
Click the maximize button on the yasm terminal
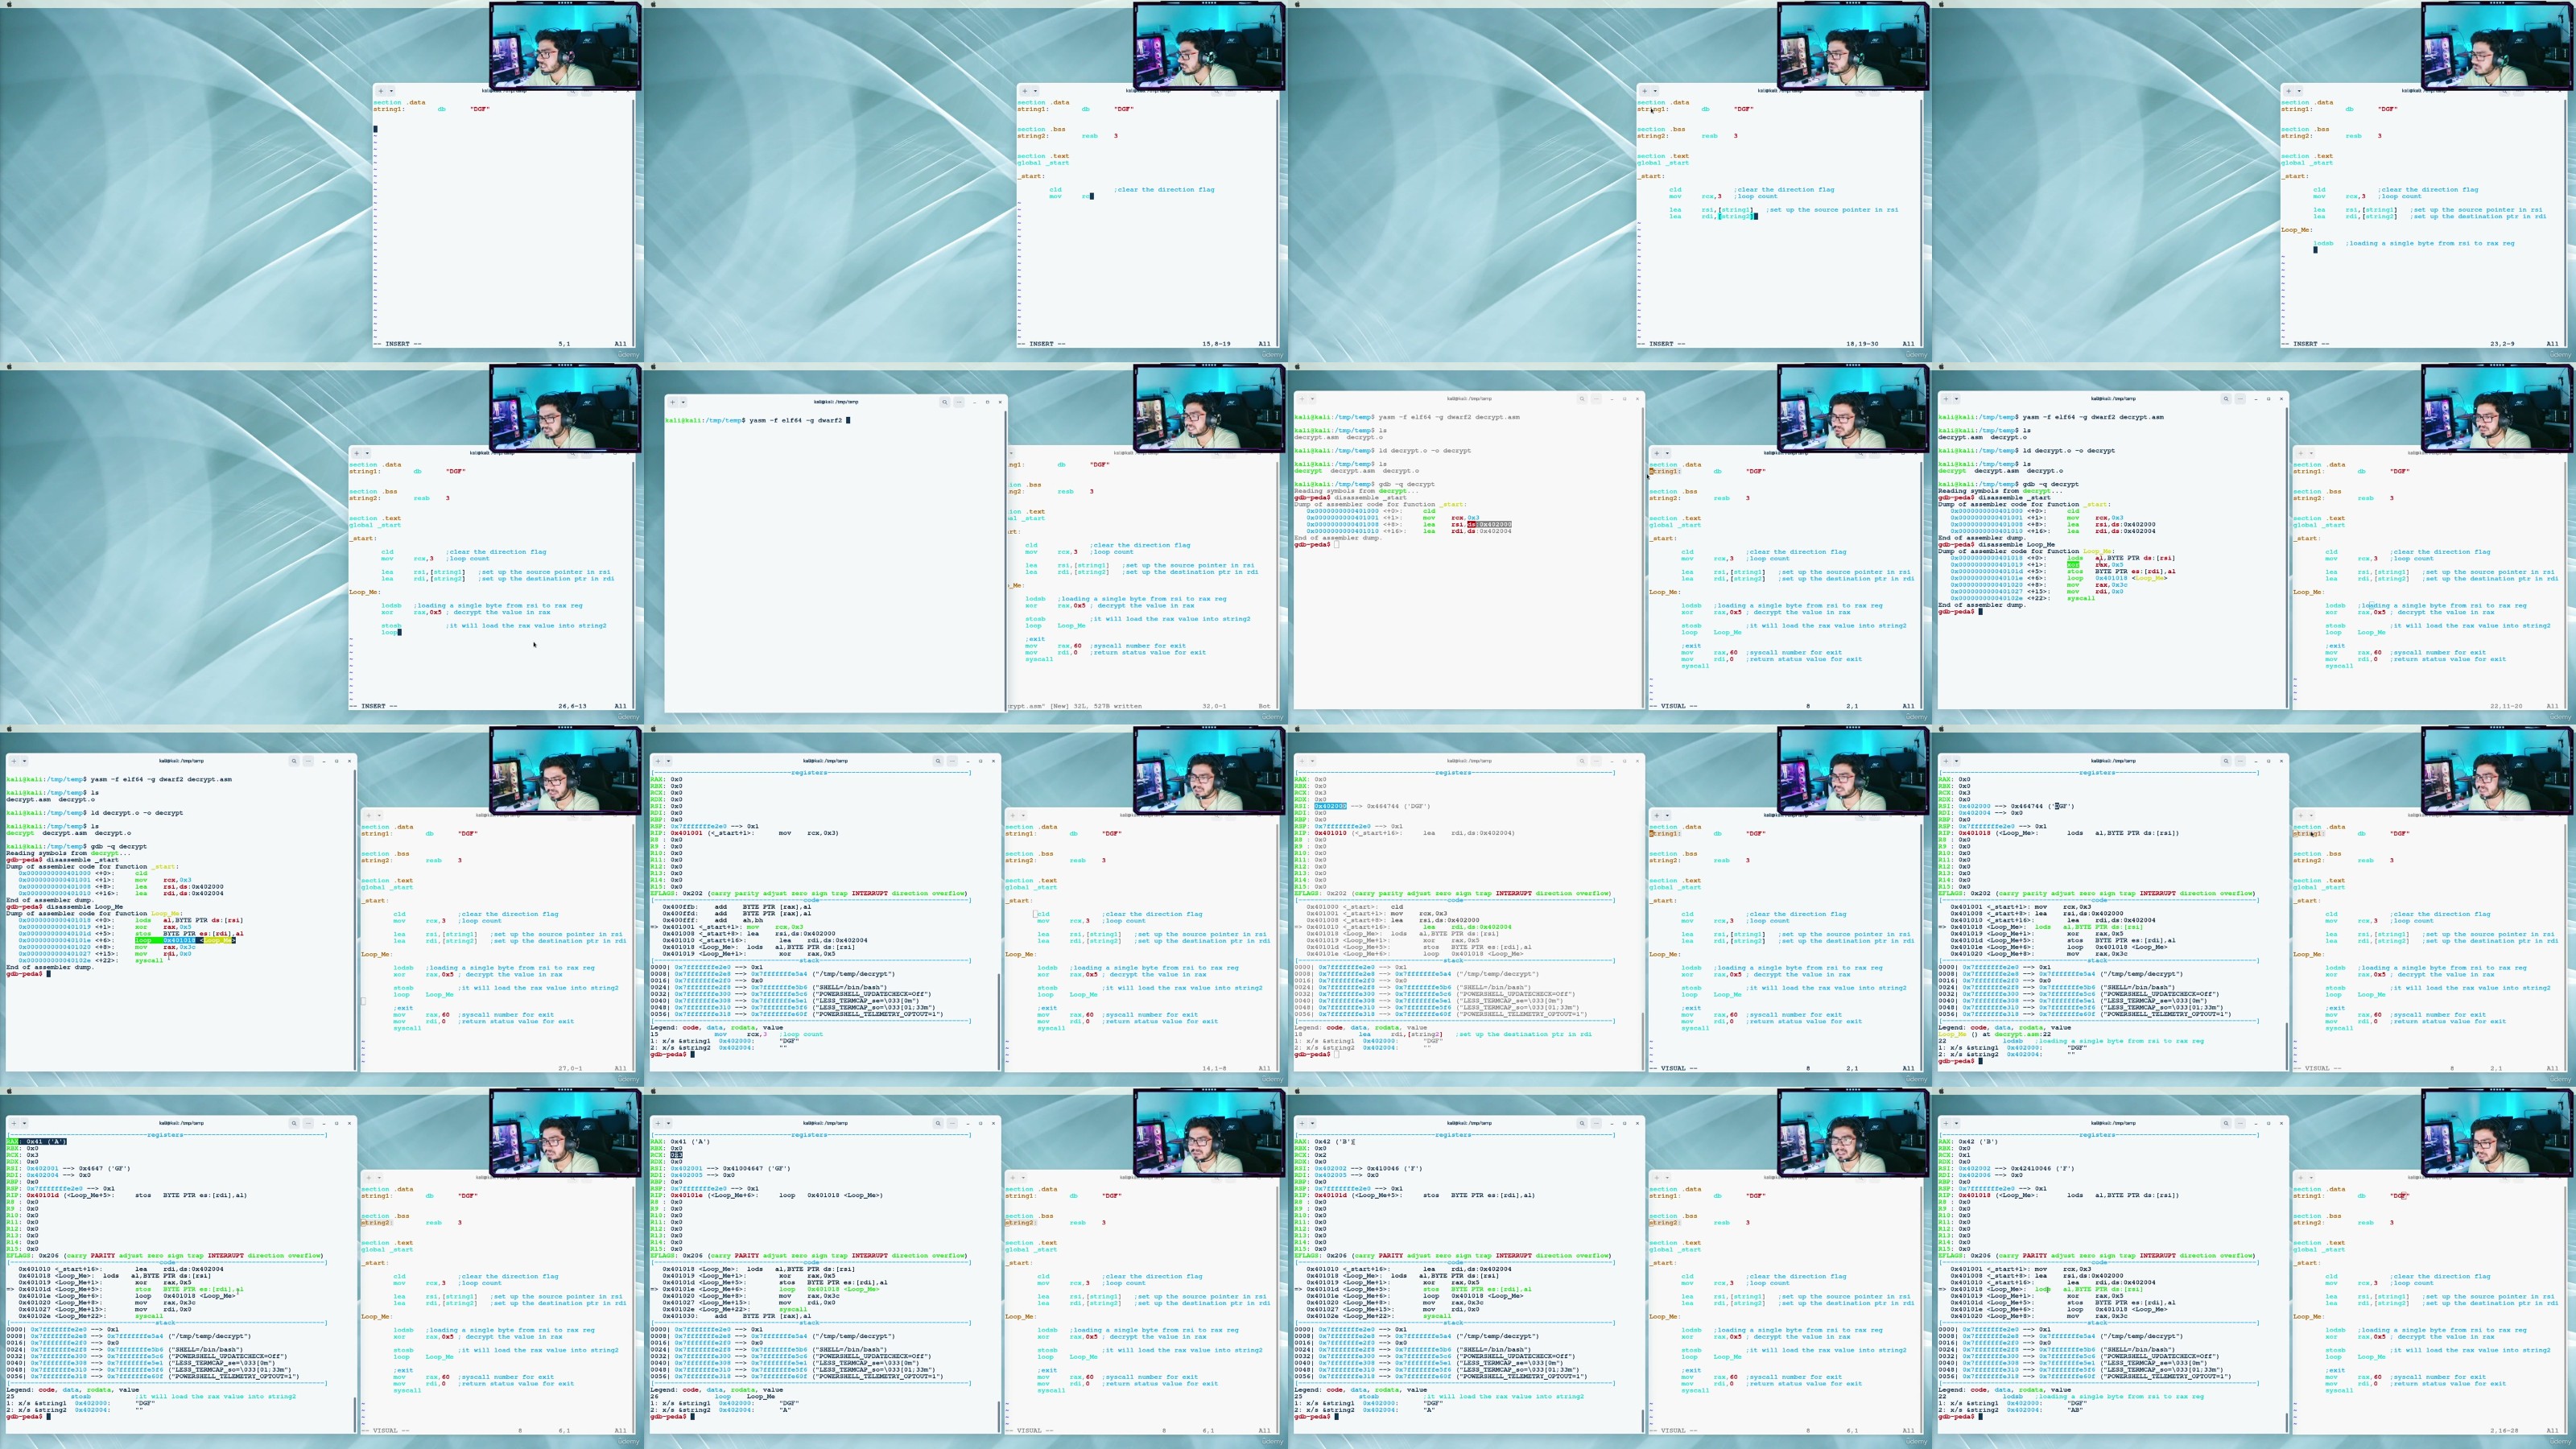tap(989, 403)
